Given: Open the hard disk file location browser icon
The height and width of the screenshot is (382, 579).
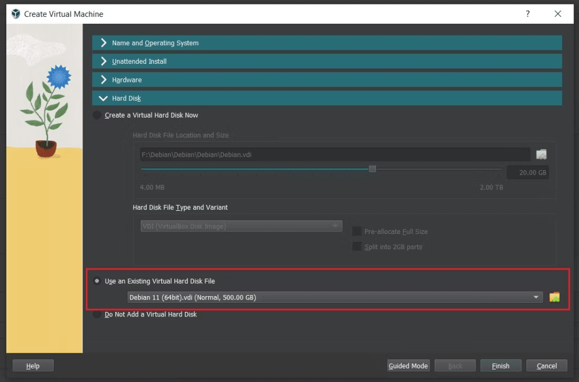Looking at the screenshot, I should point(541,154).
